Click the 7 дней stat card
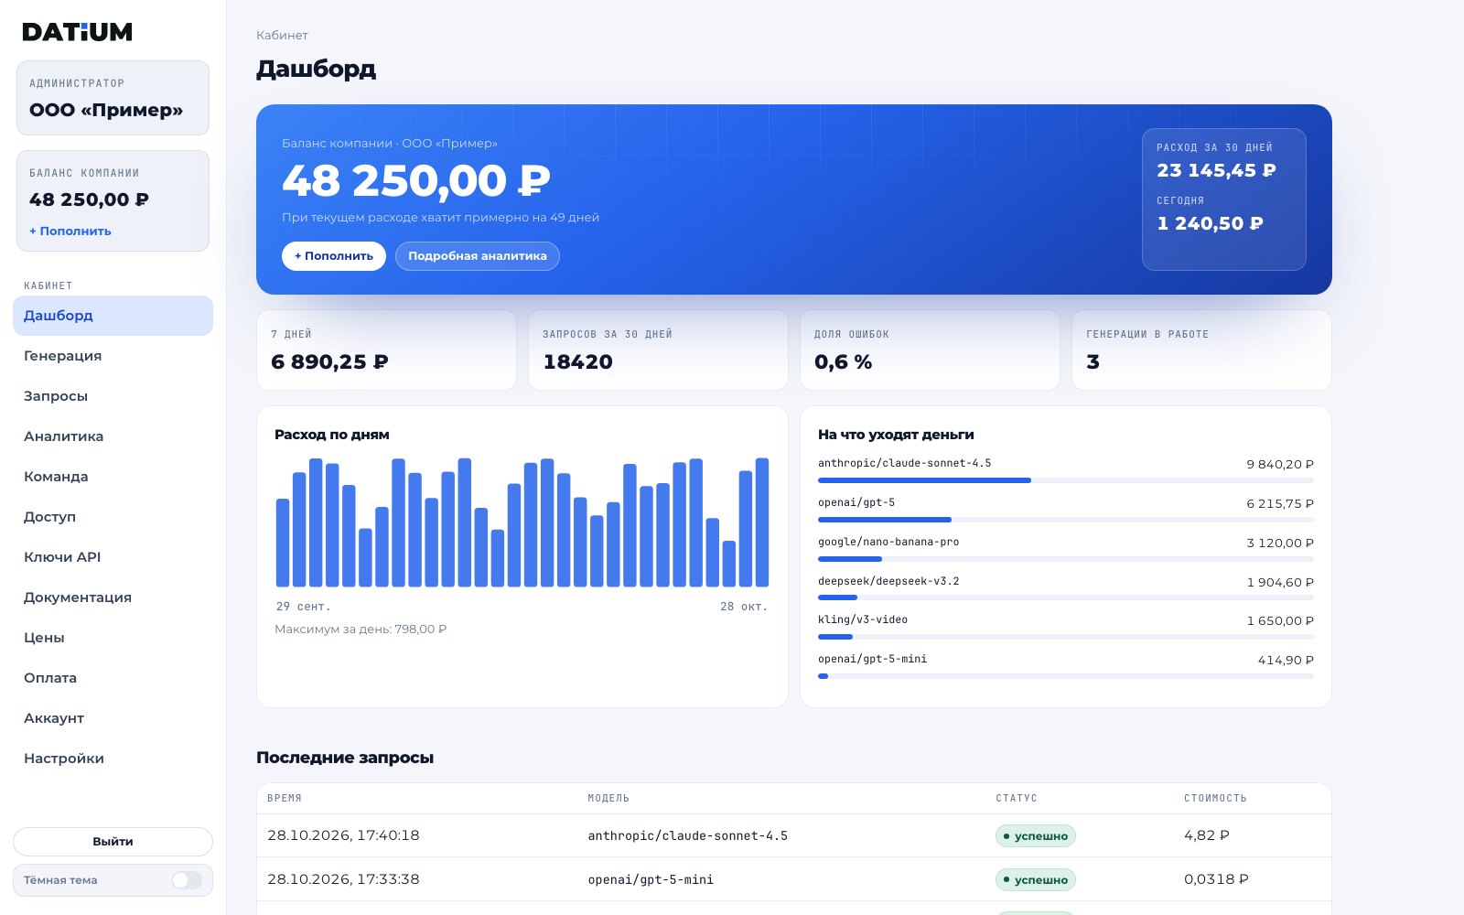 [386, 350]
